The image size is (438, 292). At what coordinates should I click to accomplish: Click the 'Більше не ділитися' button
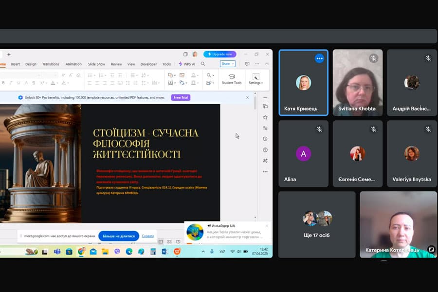tap(119, 236)
